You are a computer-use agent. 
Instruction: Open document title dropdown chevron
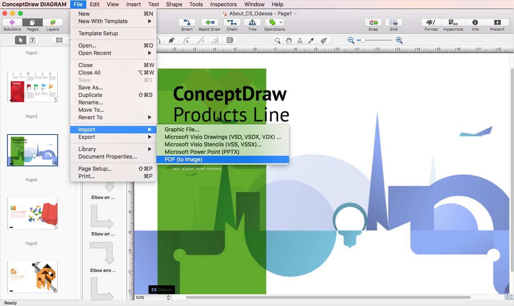click(295, 13)
